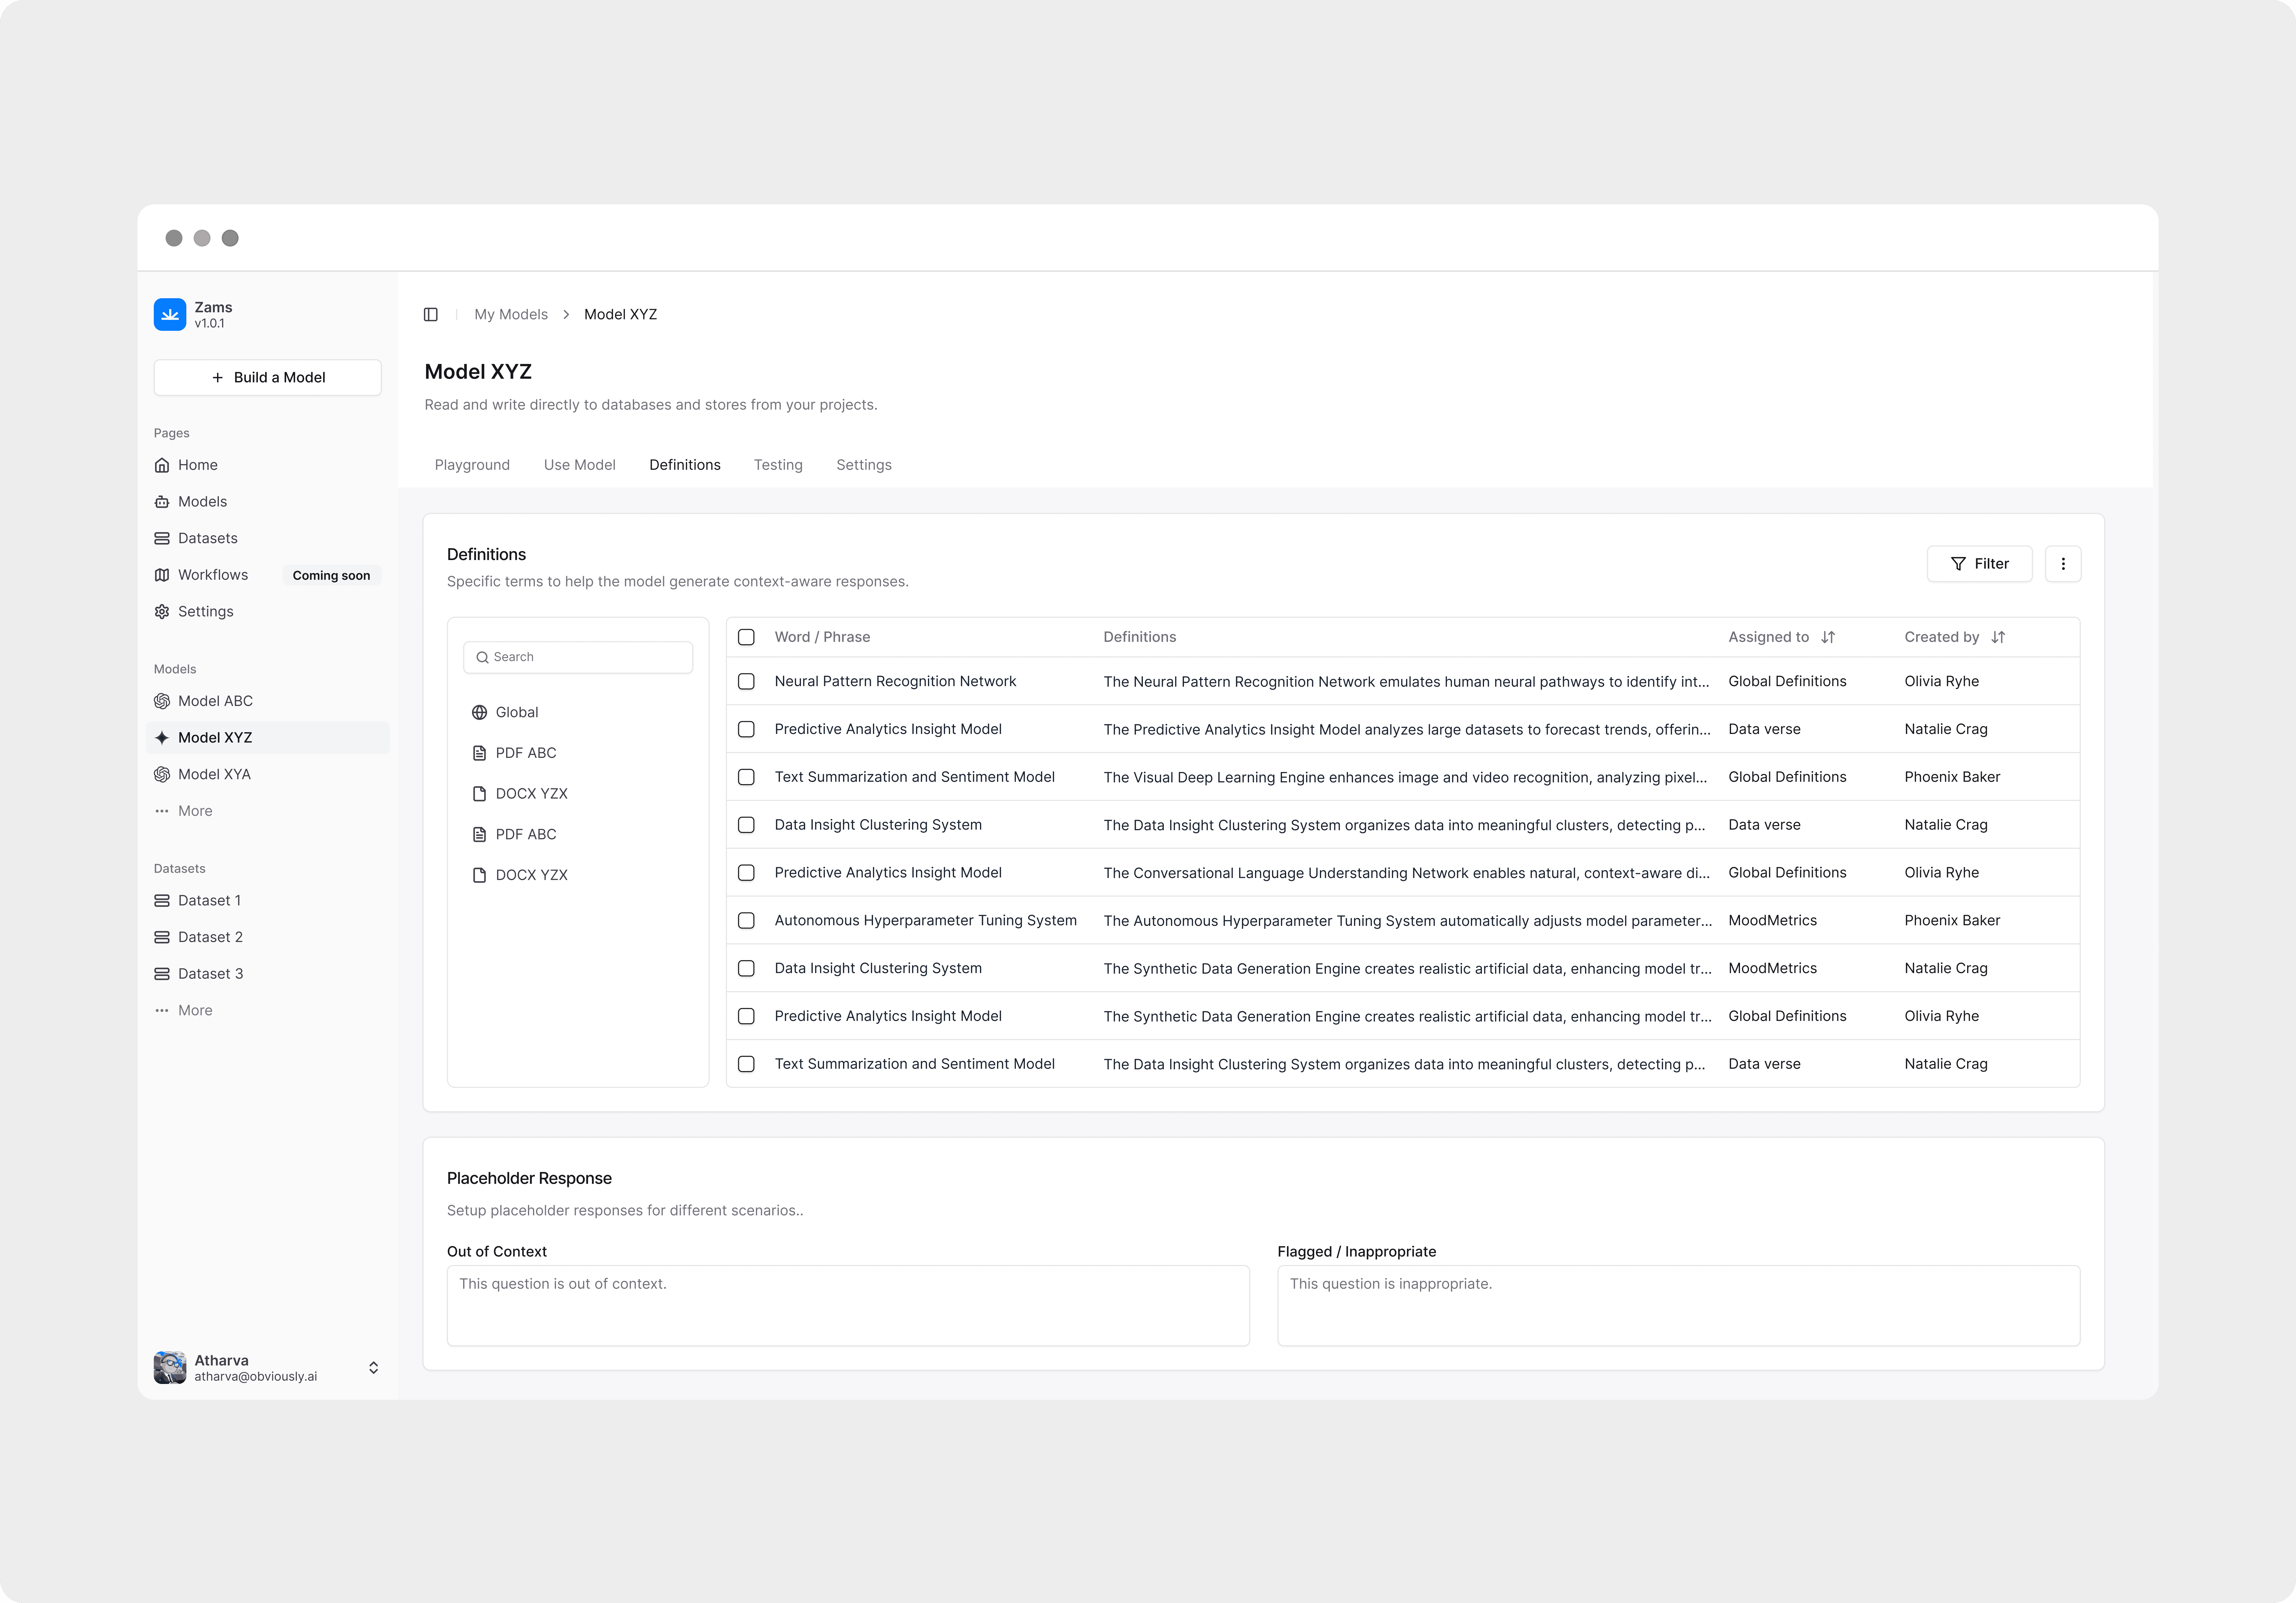
Task: Sort table by Created by column
Action: point(1998,637)
